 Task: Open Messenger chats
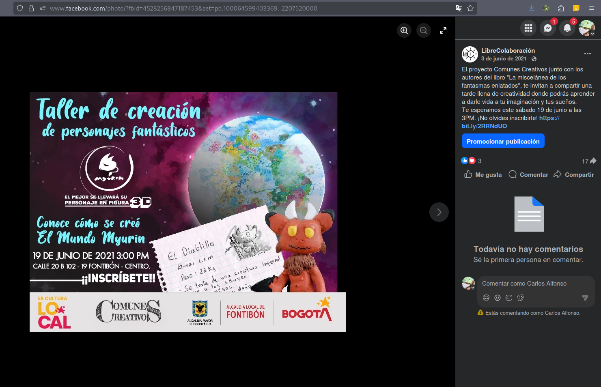click(x=548, y=28)
